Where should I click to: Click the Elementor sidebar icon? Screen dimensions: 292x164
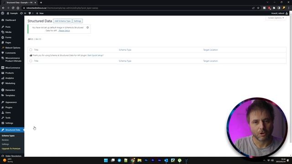pos(3,90)
